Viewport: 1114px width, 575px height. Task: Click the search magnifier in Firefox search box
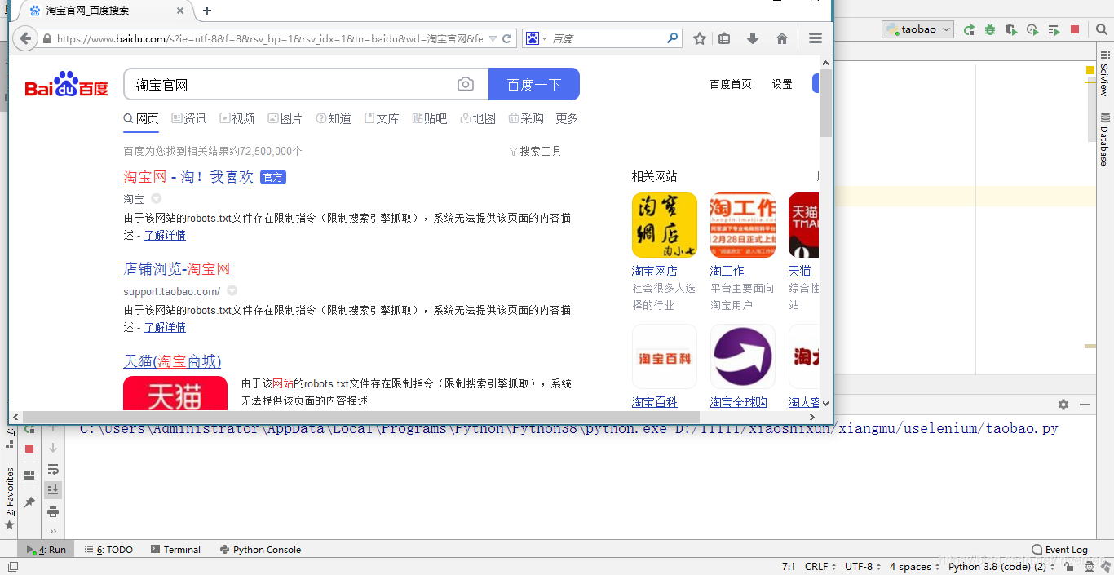point(673,38)
